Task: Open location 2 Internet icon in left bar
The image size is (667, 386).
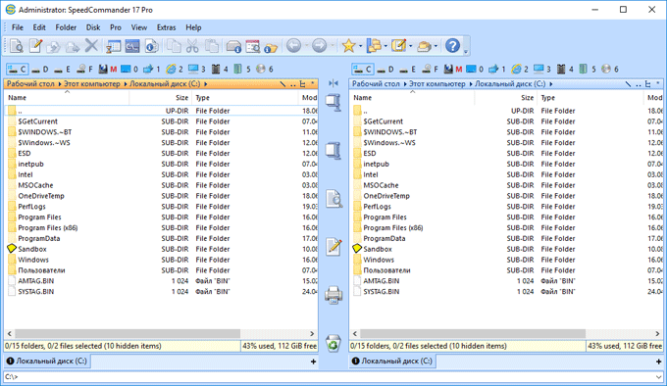Action: point(175,69)
